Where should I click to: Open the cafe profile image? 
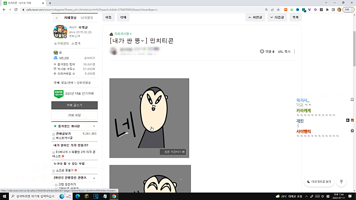click(x=61, y=32)
